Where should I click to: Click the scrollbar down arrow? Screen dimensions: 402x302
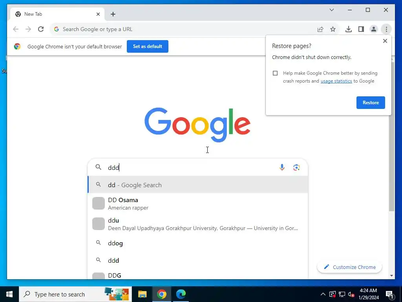391,276
